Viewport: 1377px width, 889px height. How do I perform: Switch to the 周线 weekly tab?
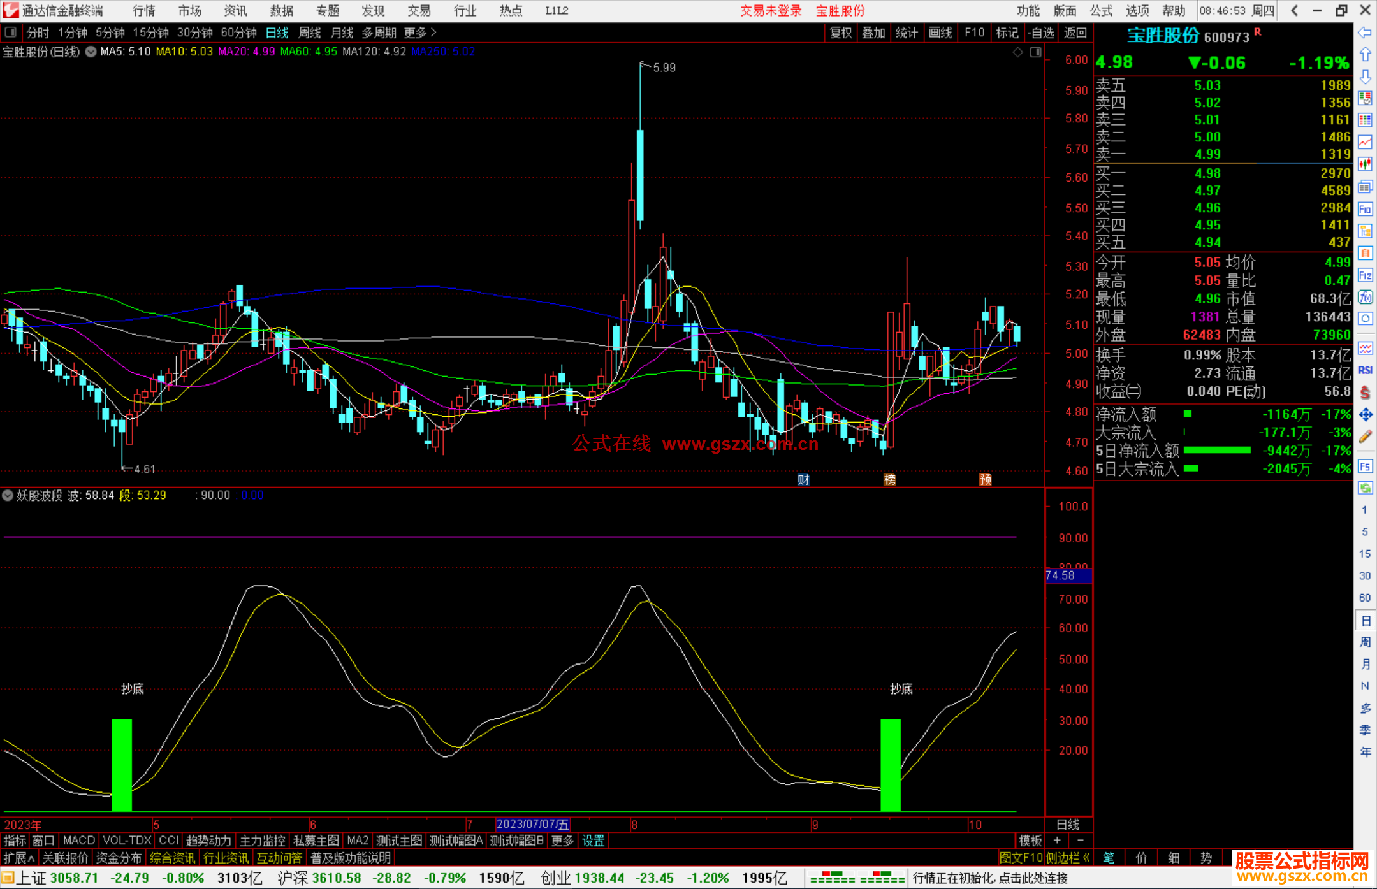(310, 33)
